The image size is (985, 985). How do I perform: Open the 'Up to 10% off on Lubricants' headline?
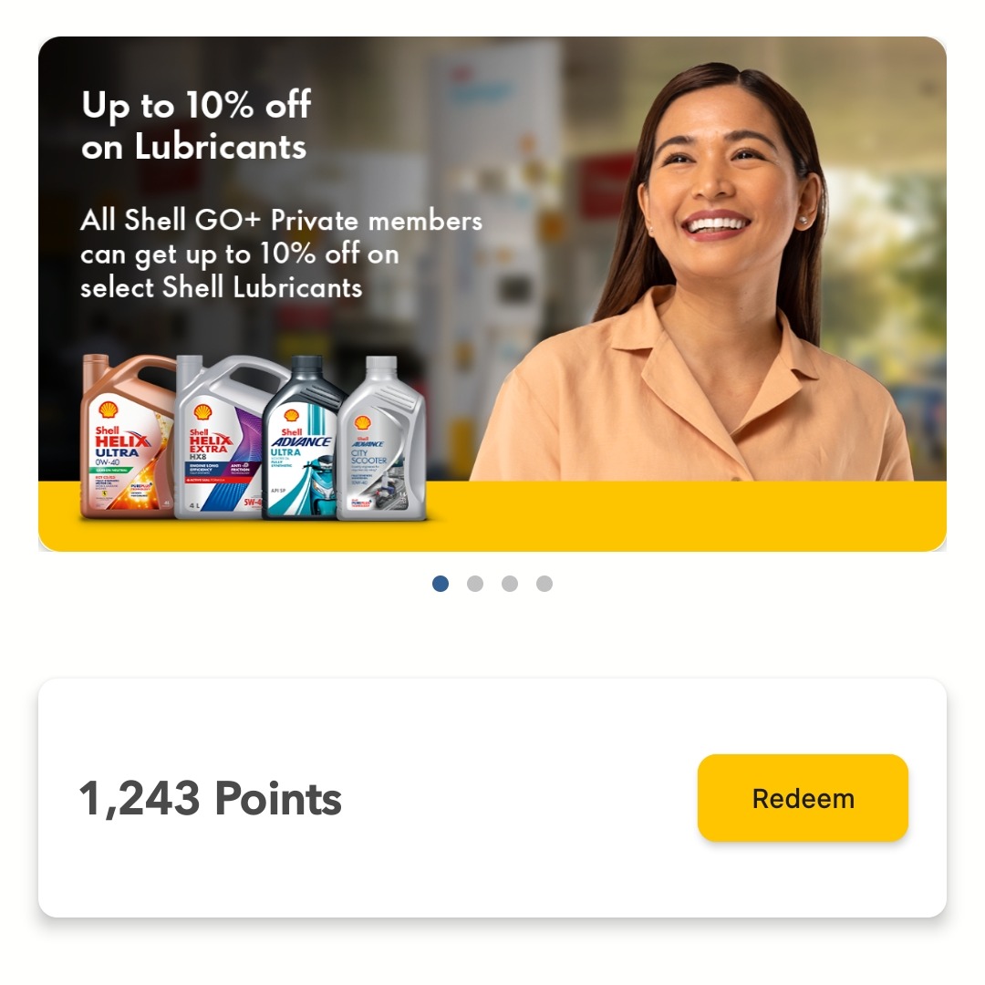click(x=195, y=126)
